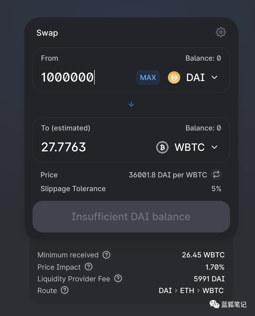Expand the DAI token dropdown chevron
Screen dimensions: 255x316
(215, 77)
